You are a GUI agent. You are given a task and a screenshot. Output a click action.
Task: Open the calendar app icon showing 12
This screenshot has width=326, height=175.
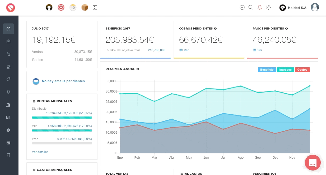tap(73, 8)
